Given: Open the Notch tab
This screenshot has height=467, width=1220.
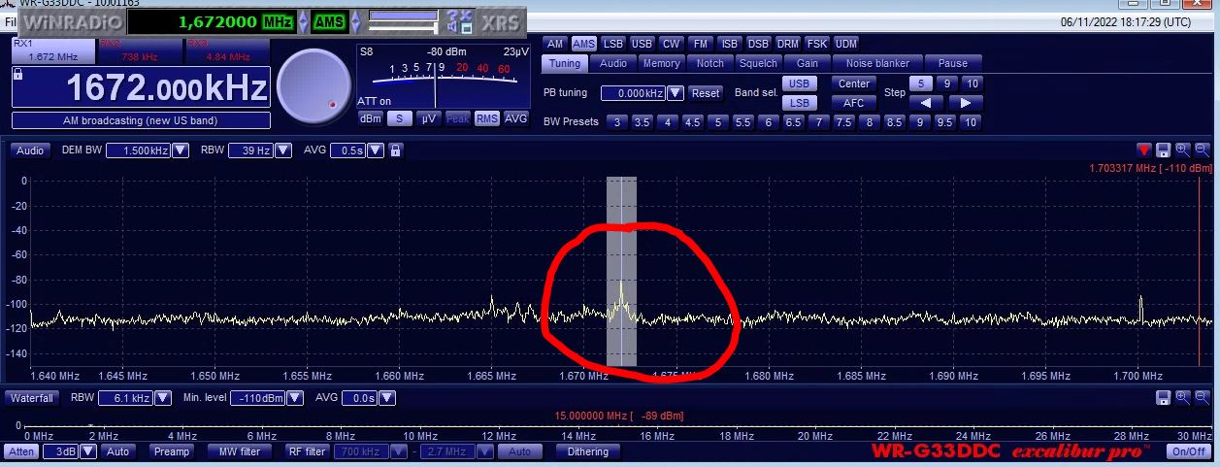Looking at the screenshot, I should [710, 64].
